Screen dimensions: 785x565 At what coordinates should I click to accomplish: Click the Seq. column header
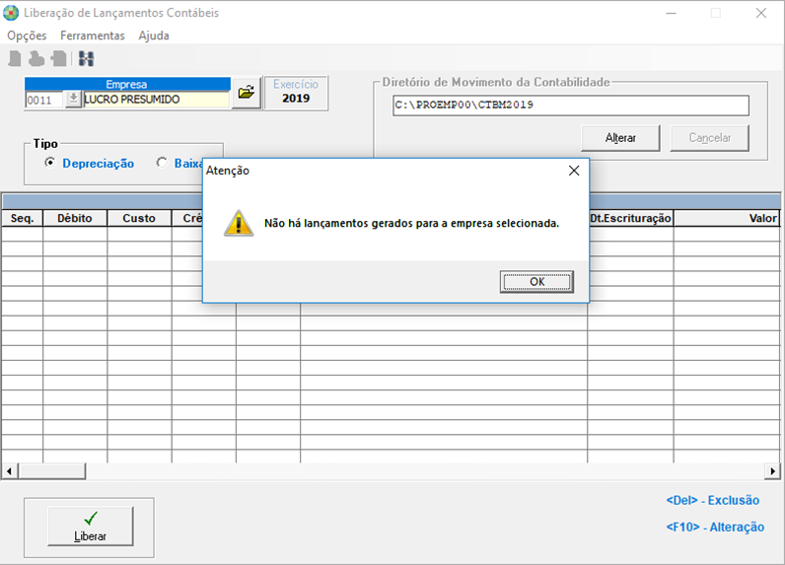point(22,218)
